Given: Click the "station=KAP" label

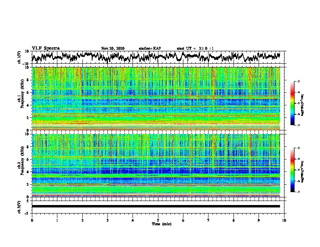Looking at the screenshot, I should (x=150, y=48).
